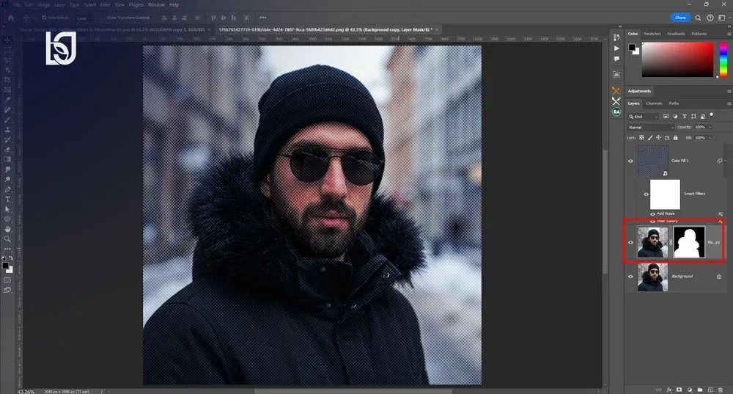Add layer style via fx icon

click(x=669, y=390)
